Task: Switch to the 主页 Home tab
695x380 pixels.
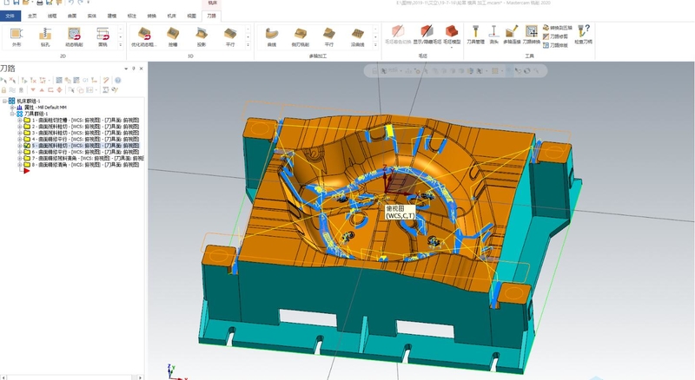Action: tap(32, 16)
